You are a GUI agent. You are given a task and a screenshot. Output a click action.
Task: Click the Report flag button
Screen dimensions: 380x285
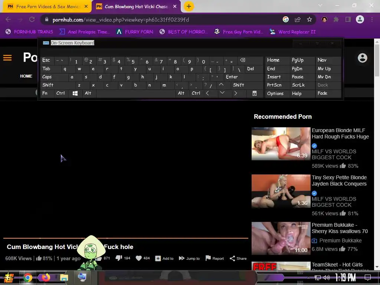214,258
